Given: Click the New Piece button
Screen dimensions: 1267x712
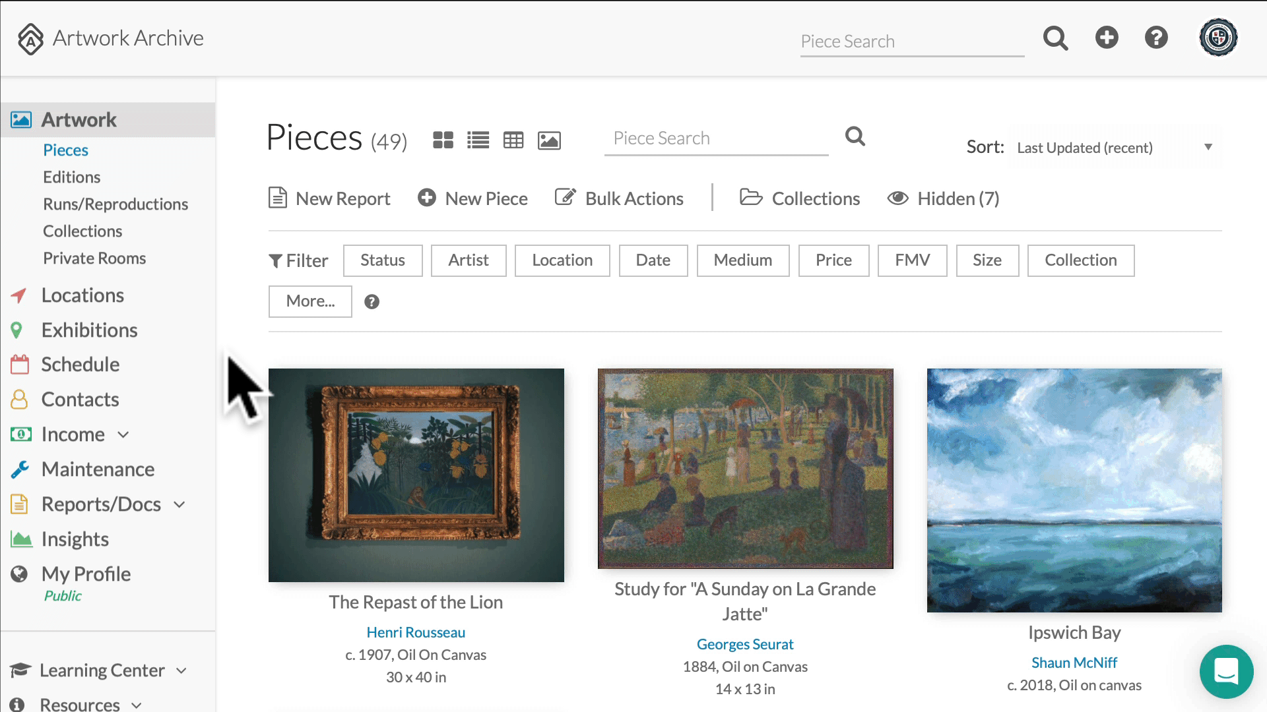Looking at the screenshot, I should (472, 198).
